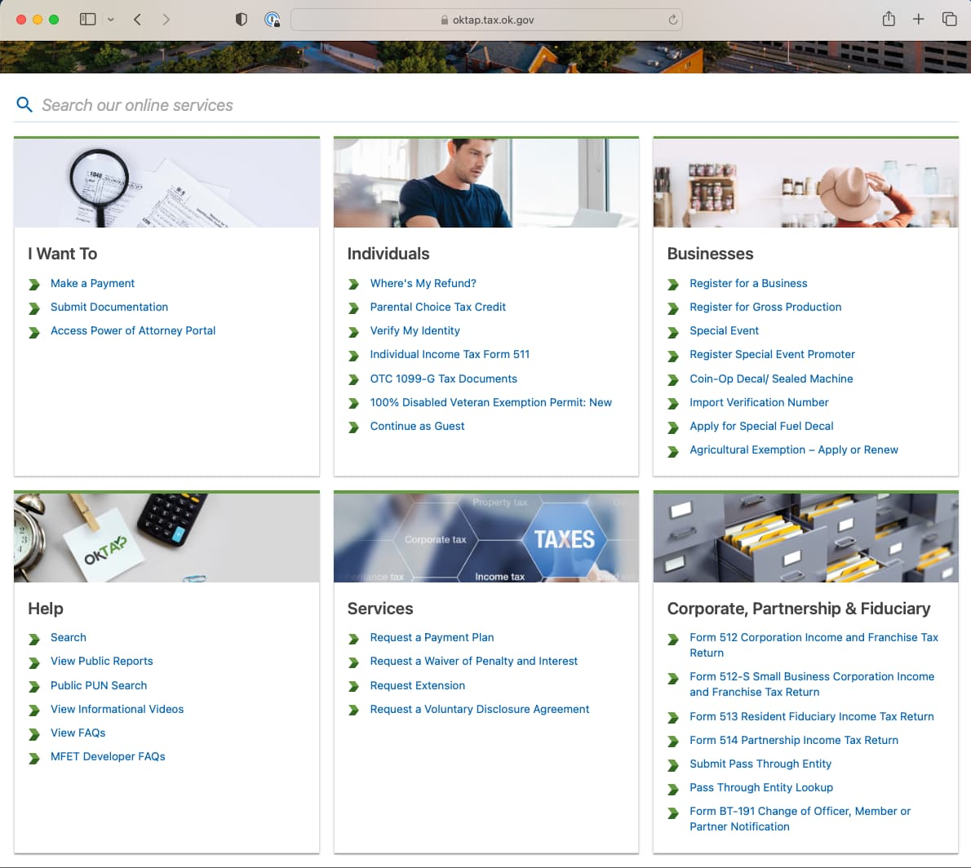This screenshot has width=971, height=868.
Task: Check Where's My Refund?
Action: pos(423,283)
